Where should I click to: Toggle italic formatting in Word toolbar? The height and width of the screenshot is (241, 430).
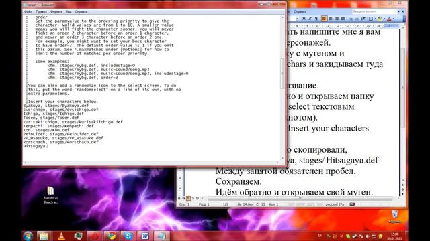click(x=310, y=19)
